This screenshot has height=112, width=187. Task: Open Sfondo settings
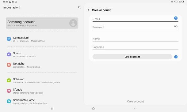pyautogui.click(x=42, y=91)
